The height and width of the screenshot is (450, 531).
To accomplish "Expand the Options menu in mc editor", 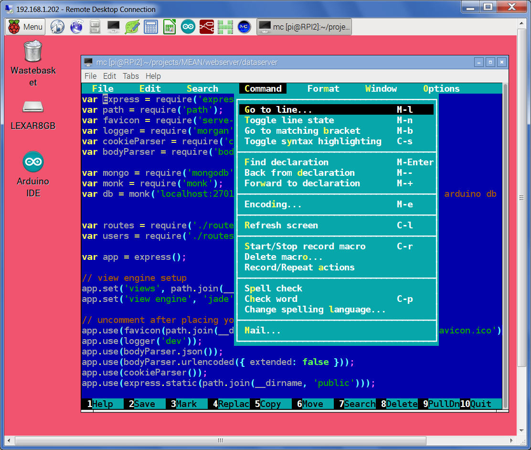I will coord(441,89).
